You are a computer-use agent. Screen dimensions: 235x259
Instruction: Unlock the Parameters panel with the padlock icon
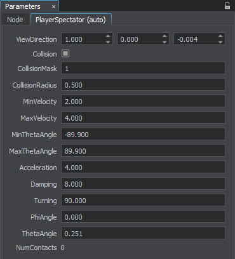click(x=227, y=6)
